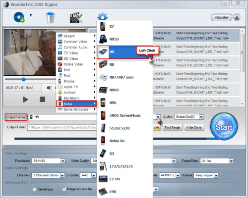Image resolution: width=248 pixels, height=198 pixels.
Task: Click the title list scroll down arrow
Action: [242, 104]
